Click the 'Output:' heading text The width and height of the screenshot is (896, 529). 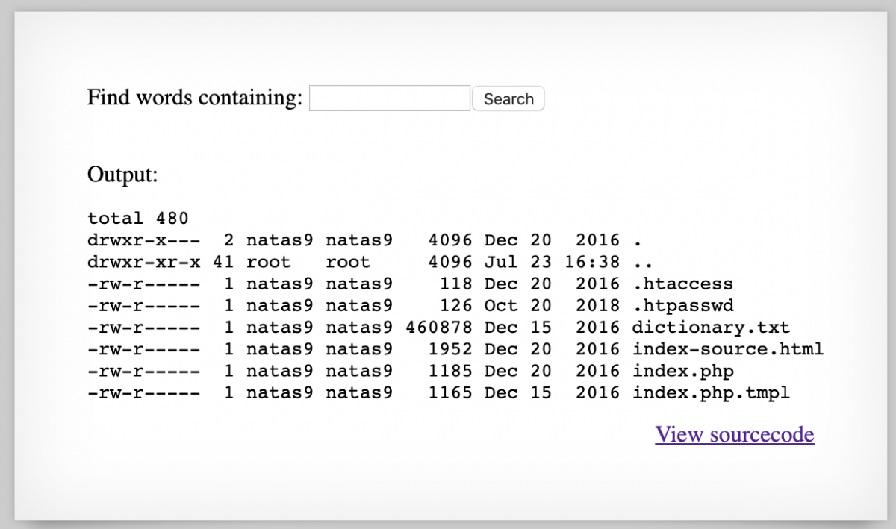[x=122, y=175]
